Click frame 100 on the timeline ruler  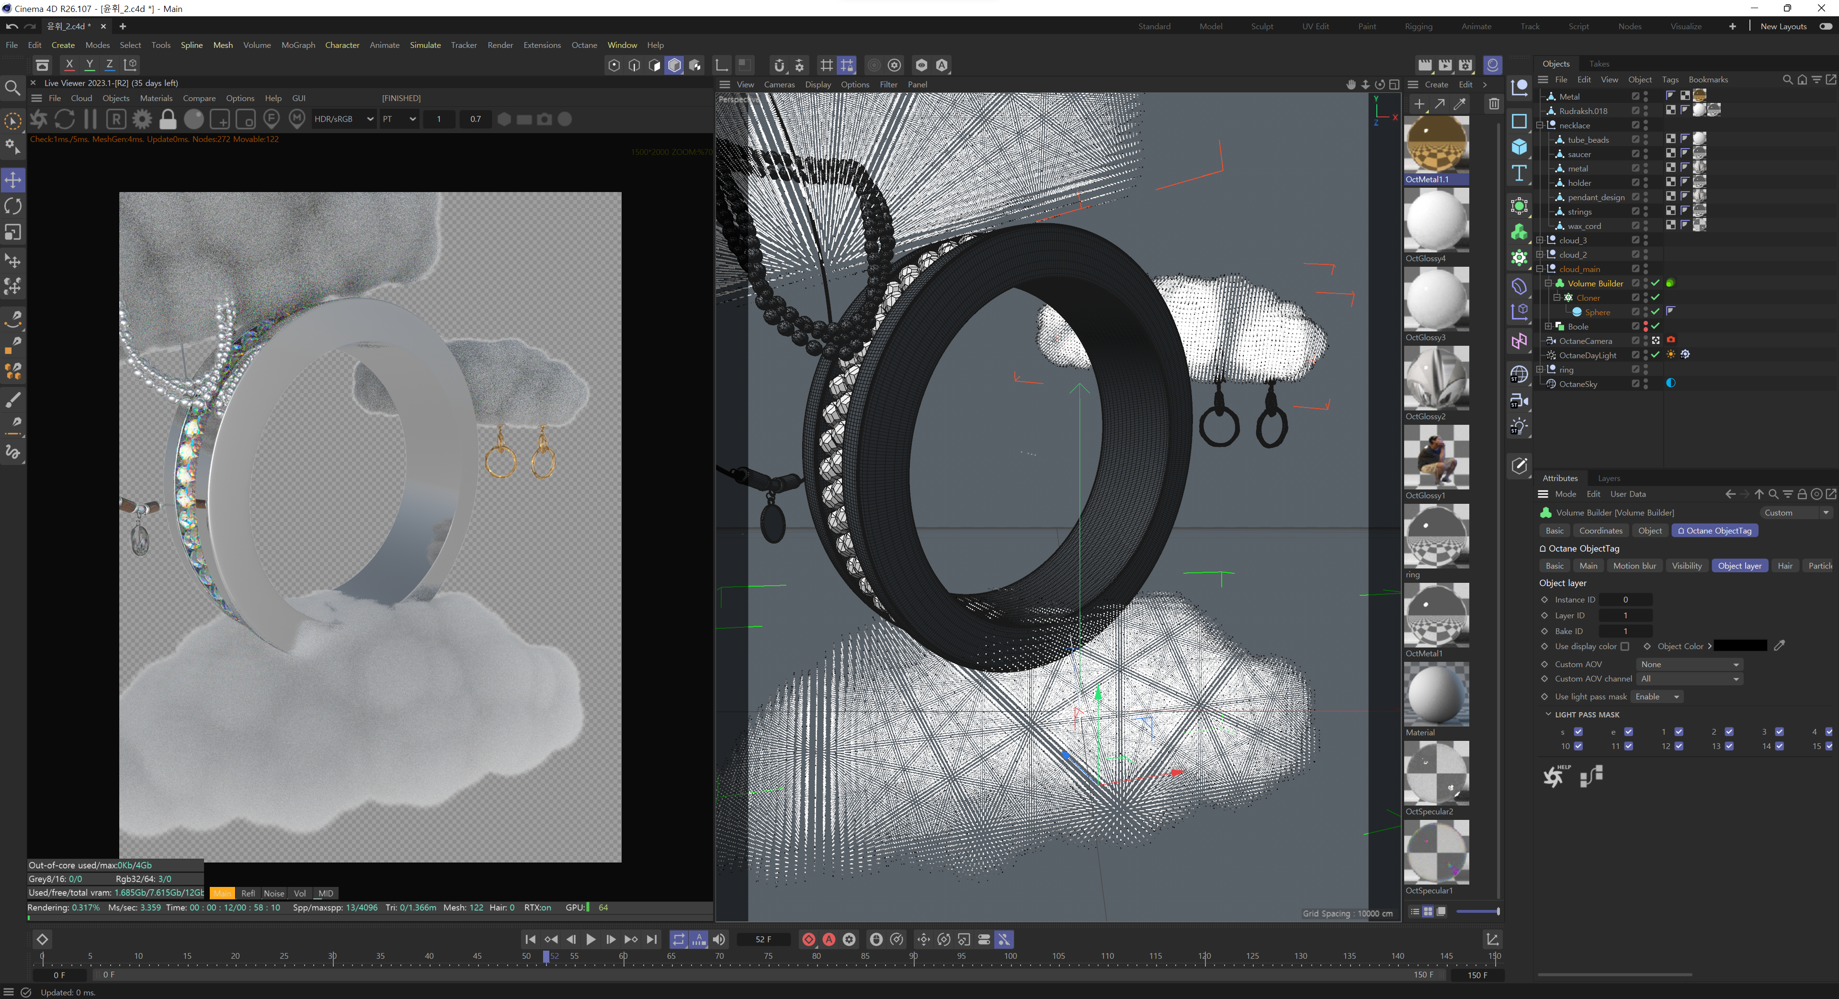[x=1010, y=956]
